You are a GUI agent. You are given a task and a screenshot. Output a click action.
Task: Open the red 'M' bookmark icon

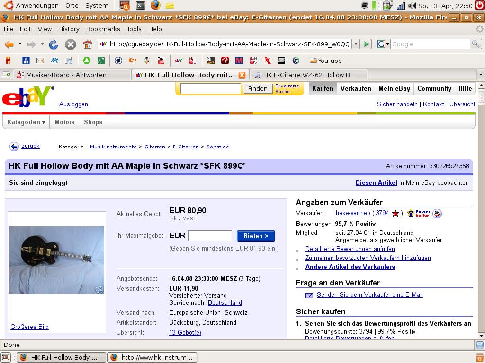click(239, 60)
